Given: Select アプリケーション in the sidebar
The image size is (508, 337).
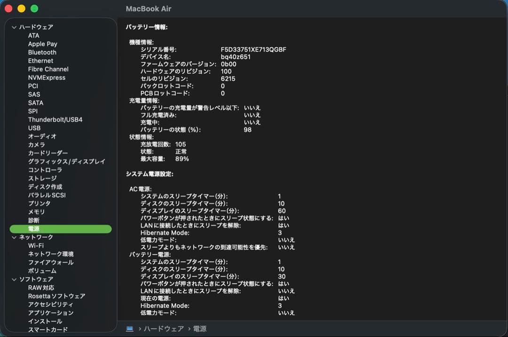Looking at the screenshot, I should 51,313.
